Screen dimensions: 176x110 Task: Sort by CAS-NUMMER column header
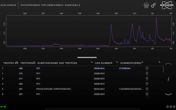[x=103, y=63]
